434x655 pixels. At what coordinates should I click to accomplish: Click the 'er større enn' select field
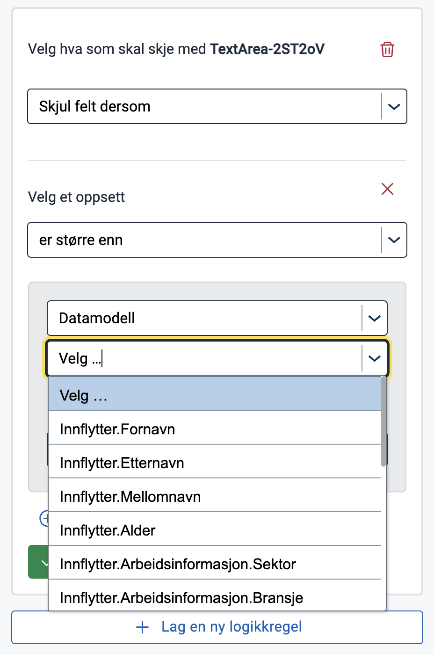click(x=187, y=240)
